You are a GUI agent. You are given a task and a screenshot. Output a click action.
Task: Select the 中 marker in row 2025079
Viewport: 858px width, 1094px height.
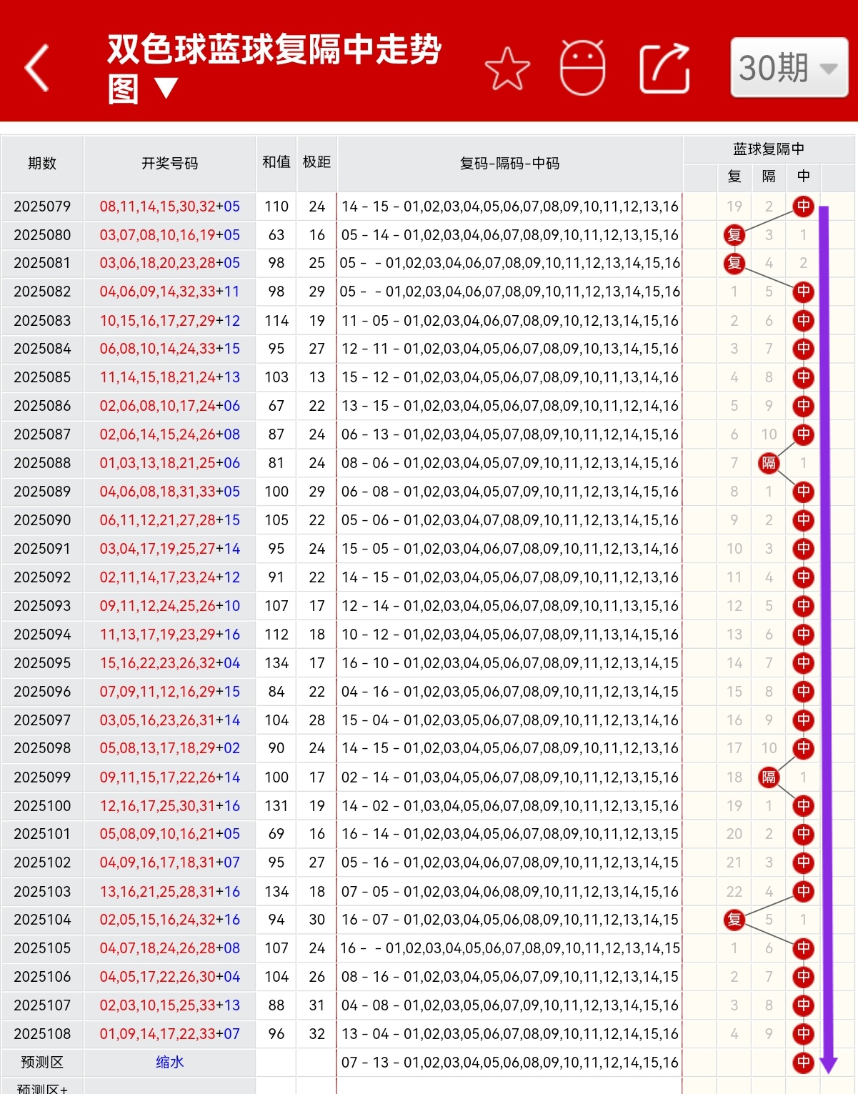803,206
